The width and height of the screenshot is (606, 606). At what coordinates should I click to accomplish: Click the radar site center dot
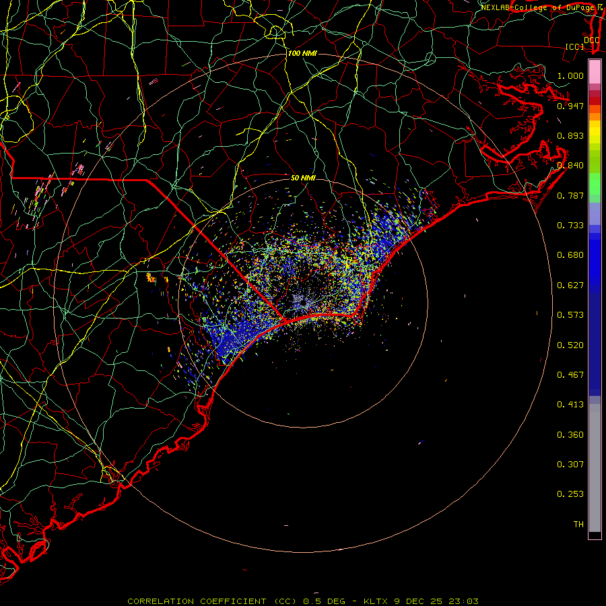pyautogui.click(x=303, y=304)
